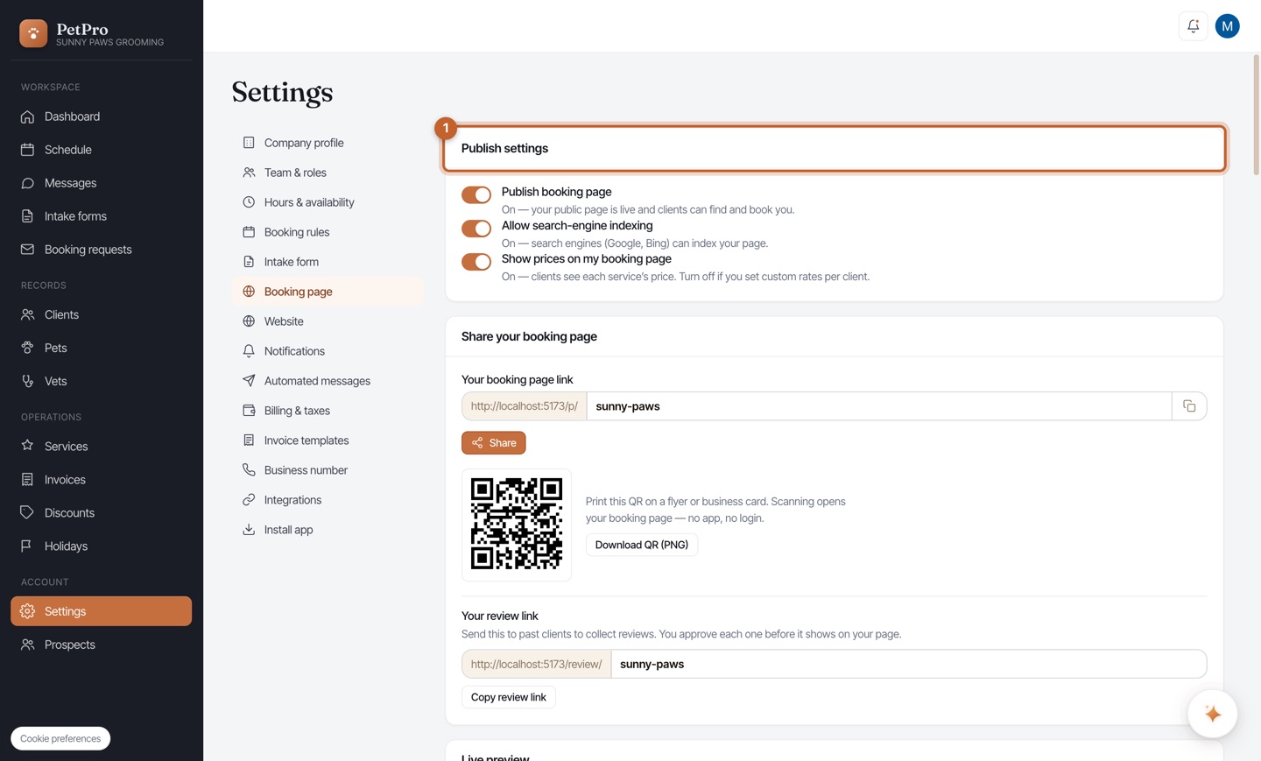
Task: Click the booking page QR code image
Action: pyautogui.click(x=517, y=525)
